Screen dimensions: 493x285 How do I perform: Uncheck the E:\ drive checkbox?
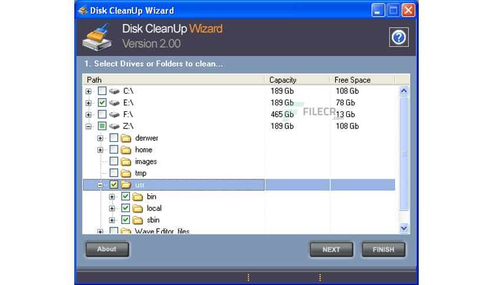pos(102,102)
